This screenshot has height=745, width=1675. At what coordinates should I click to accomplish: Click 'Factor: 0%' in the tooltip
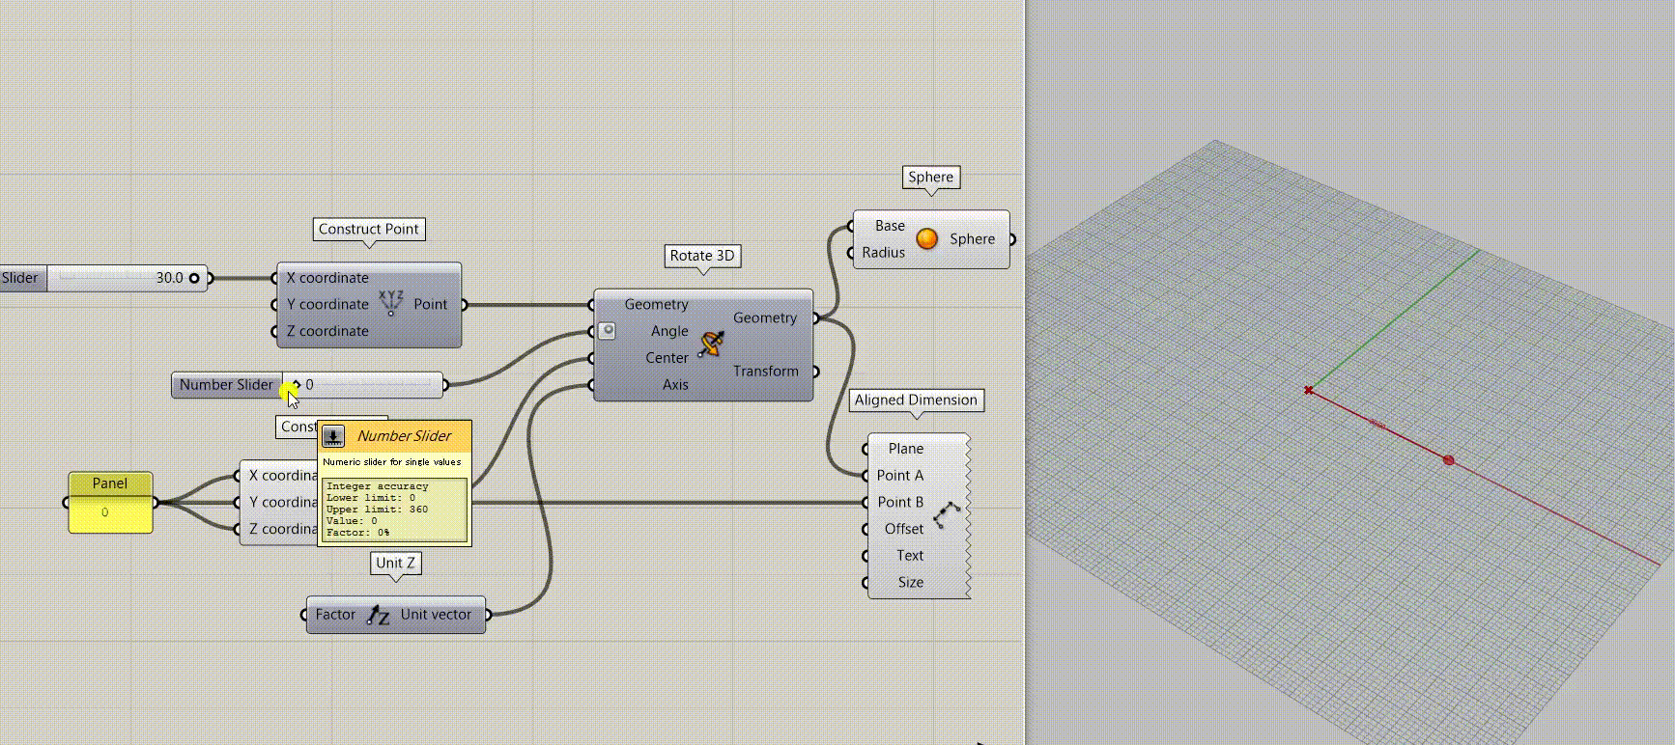click(358, 533)
